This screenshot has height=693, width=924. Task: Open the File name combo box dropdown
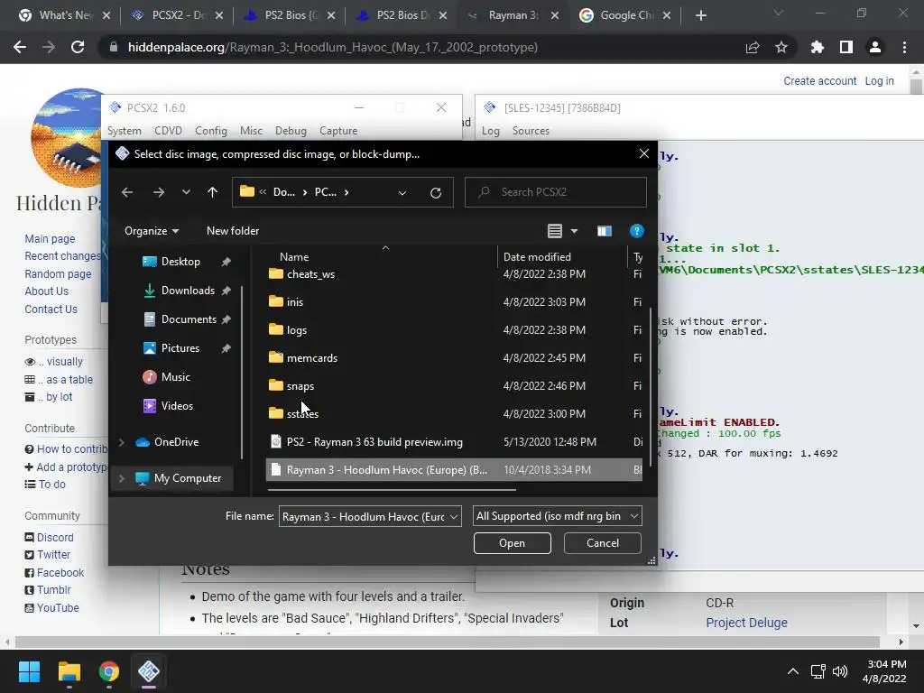[x=454, y=517]
